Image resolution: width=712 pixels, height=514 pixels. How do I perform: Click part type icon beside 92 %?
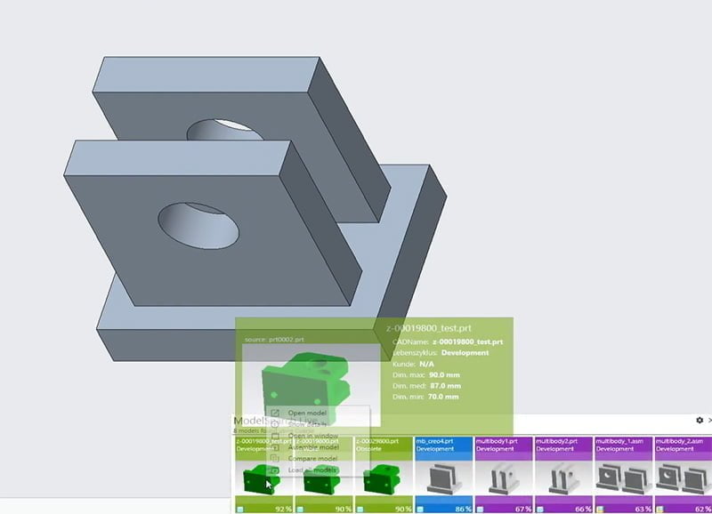[x=240, y=510]
